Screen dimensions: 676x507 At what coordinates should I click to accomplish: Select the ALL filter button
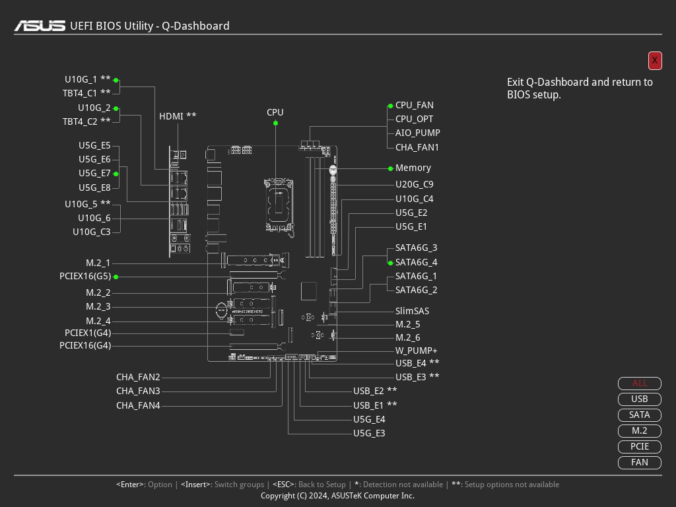(639, 383)
